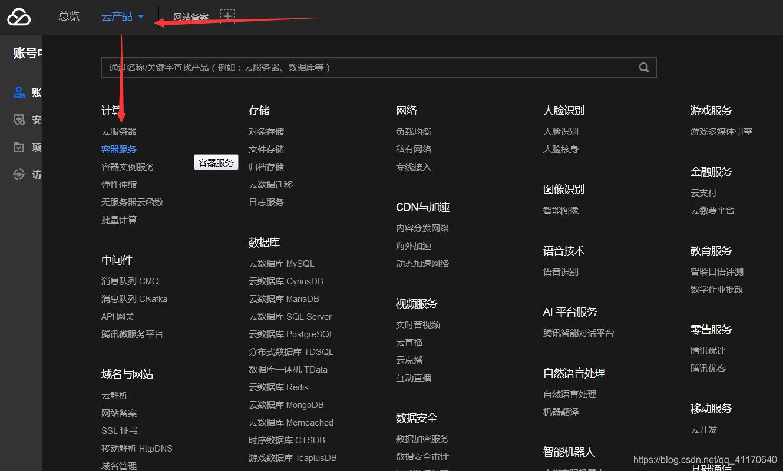Open 实时音视频
This screenshot has width=783, height=471.
(x=418, y=325)
